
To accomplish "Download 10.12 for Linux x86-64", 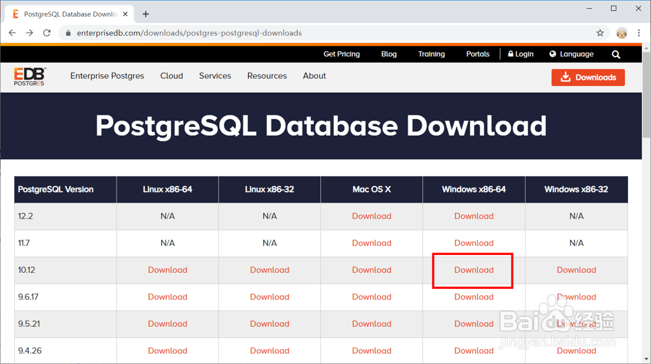I will [168, 270].
